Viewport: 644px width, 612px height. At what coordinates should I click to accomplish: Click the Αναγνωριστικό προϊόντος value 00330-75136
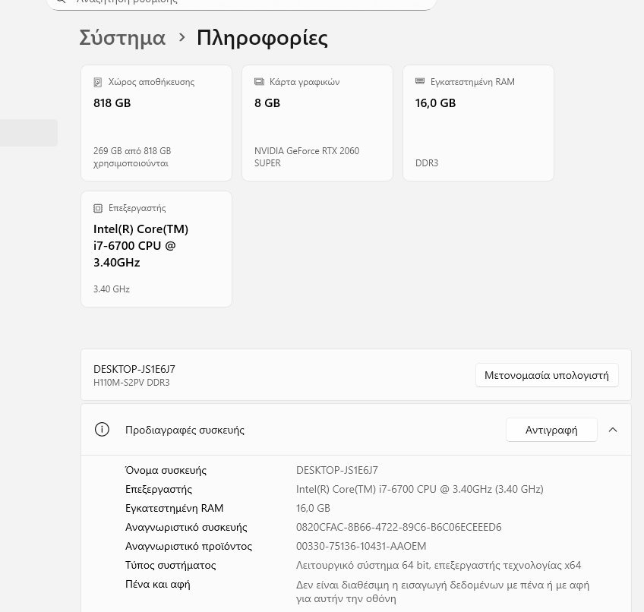point(361,546)
